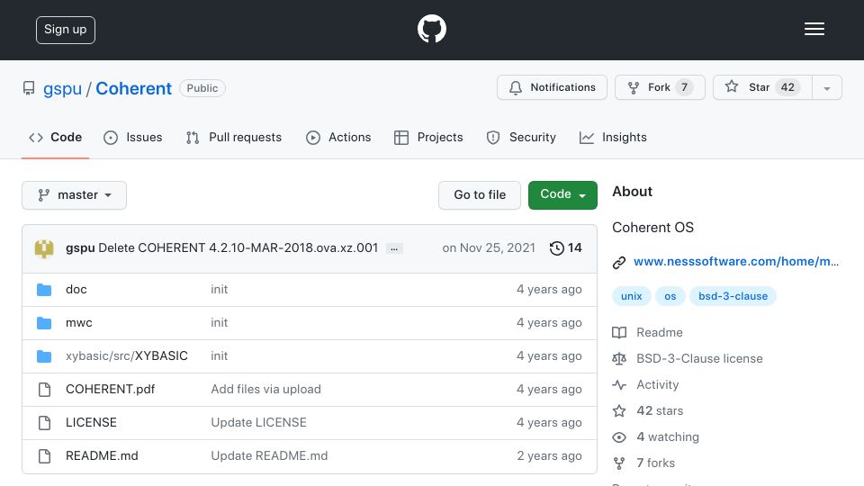Click the star icon in Star button
The image size is (864, 486).
pyautogui.click(x=731, y=86)
